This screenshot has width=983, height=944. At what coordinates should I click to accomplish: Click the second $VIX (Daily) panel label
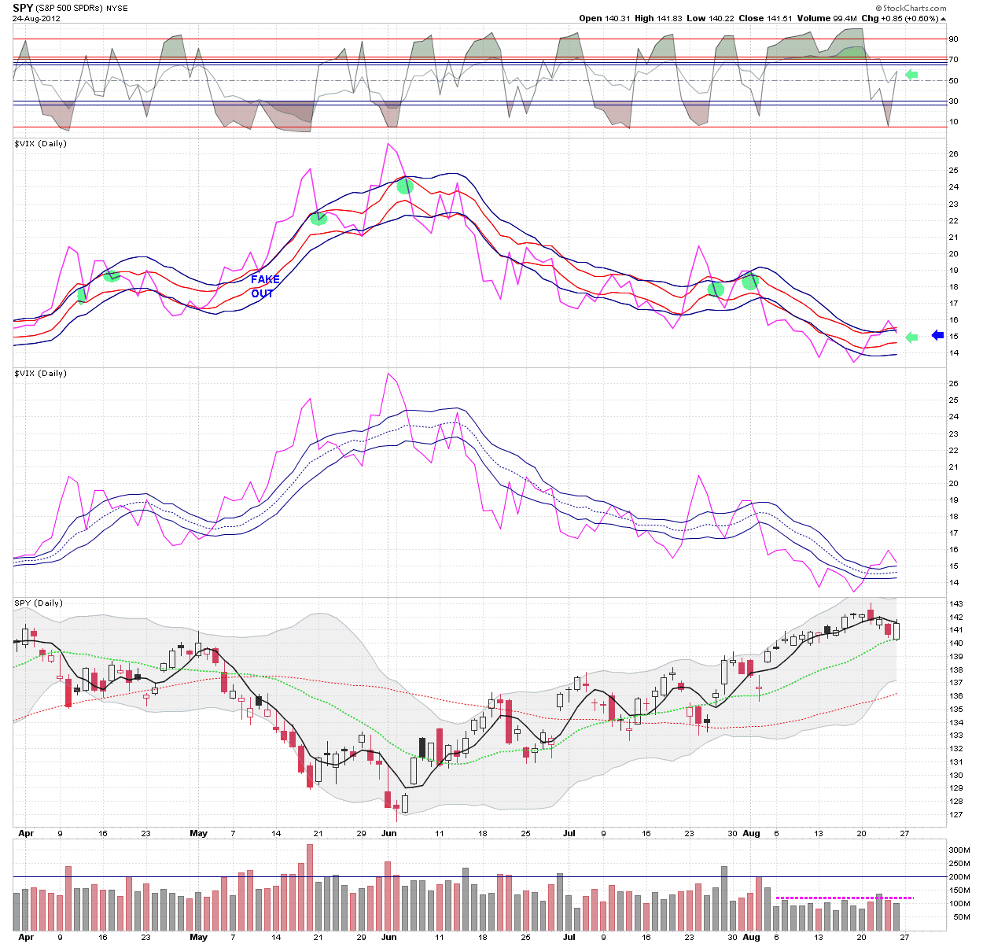pyautogui.click(x=41, y=374)
